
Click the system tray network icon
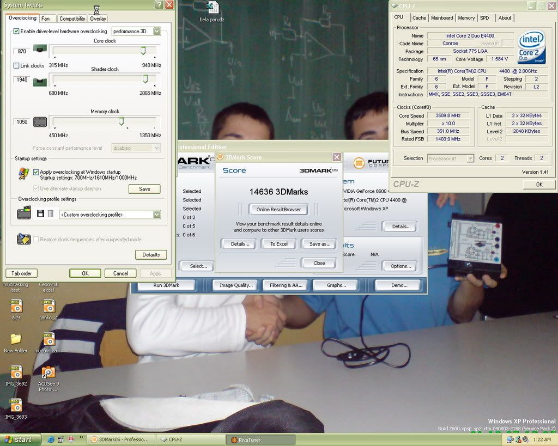click(510, 439)
